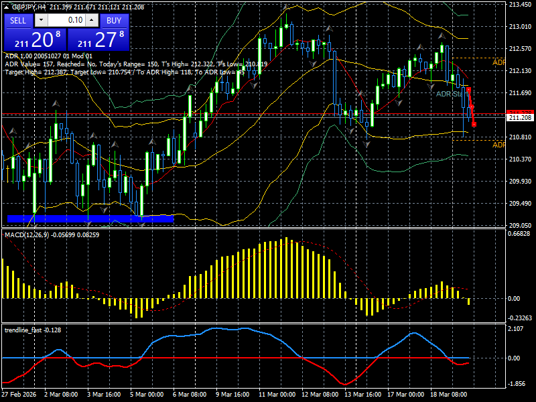Click the 209.050 price scale label
This screenshot has width=536, height=402.
(520, 226)
